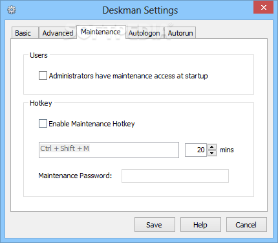The width and height of the screenshot is (278, 243).
Task: Click the Hotkey group heading
Action: coord(41,103)
